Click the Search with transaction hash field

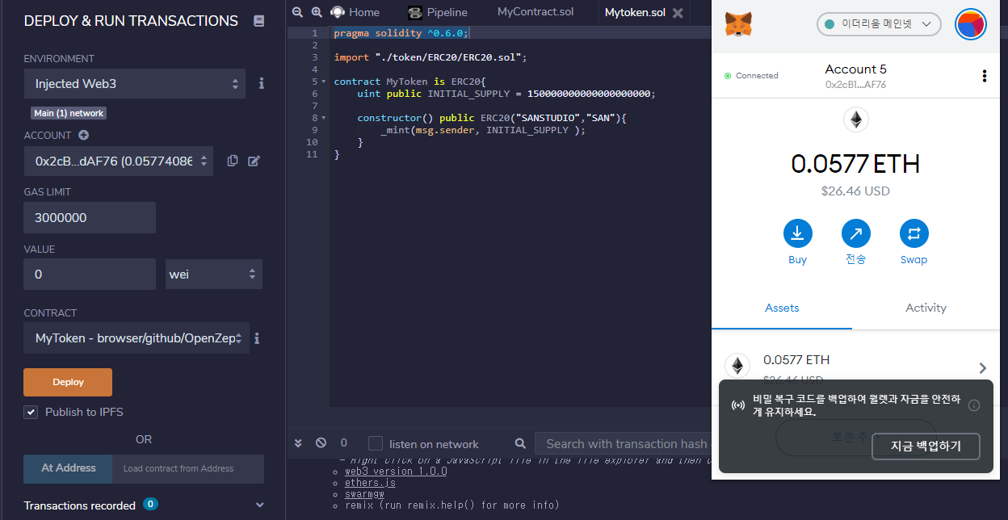click(x=622, y=443)
